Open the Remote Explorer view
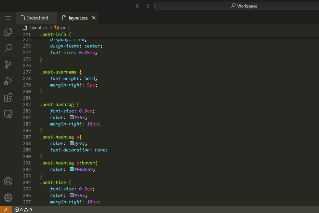The image size is (319, 213). coord(8,114)
